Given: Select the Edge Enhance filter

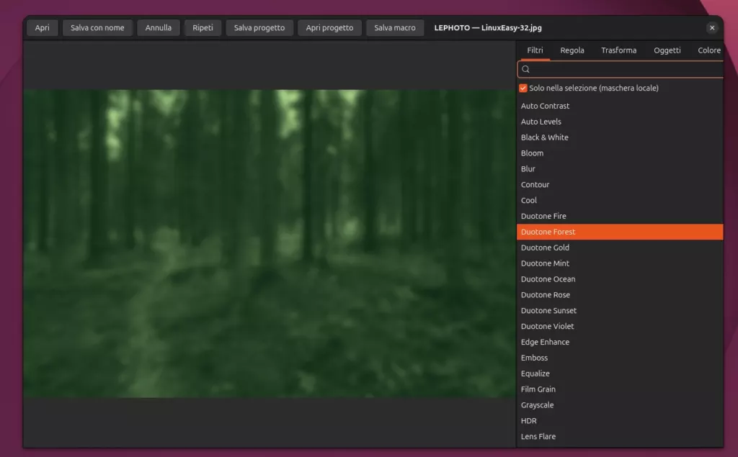Looking at the screenshot, I should coord(620,343).
